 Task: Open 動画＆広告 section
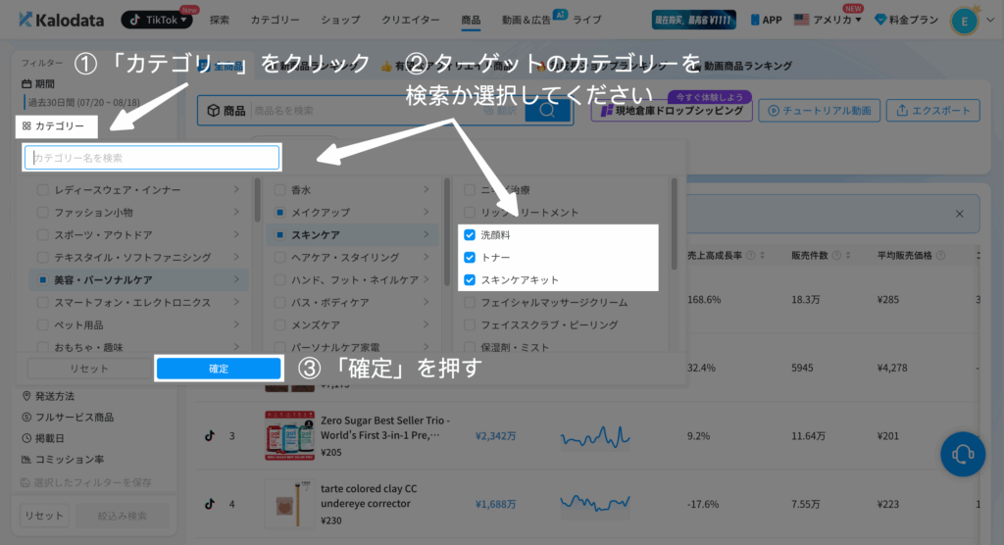(x=526, y=20)
